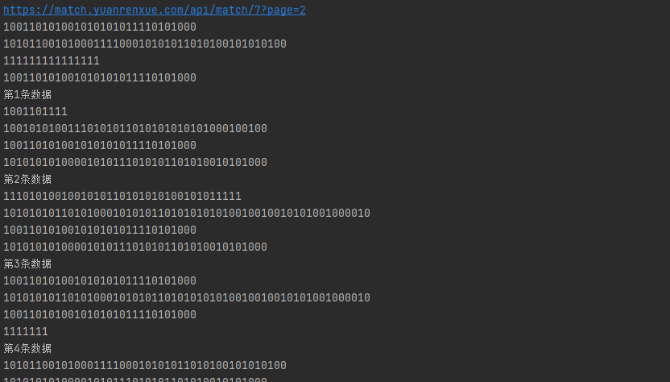The image size is (670, 382).
Task: Click the 第3条数据 label line
Action: (x=27, y=264)
